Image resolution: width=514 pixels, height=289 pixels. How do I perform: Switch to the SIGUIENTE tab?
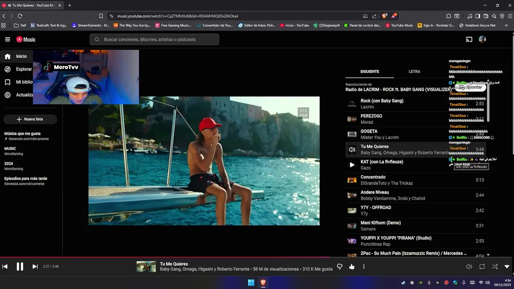(x=369, y=71)
